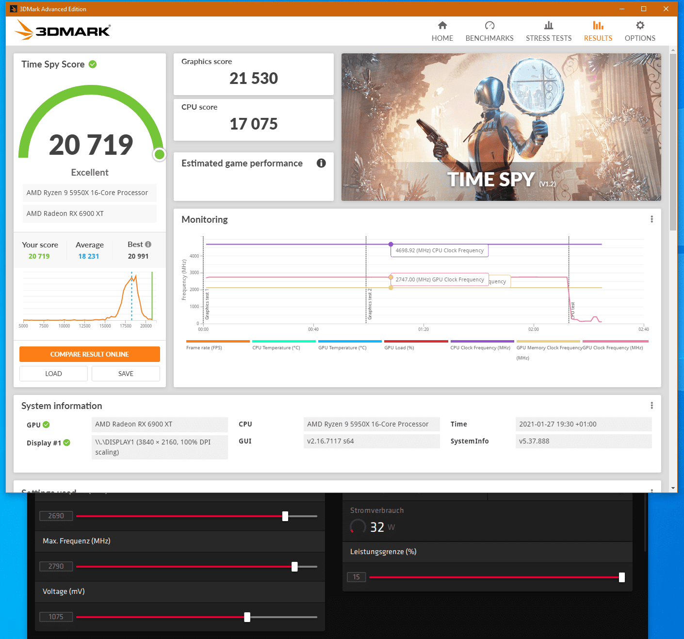Click the GUI version v2.16.7117 s64

pos(372,441)
